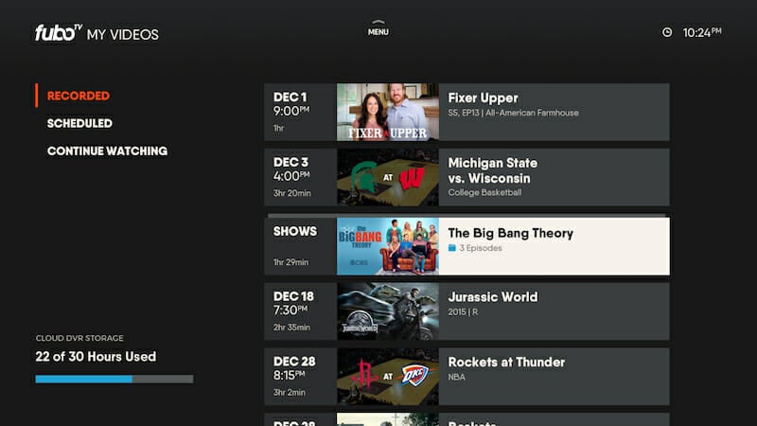
Task: Click the 22 of 30 Hours Used text
Action: click(96, 357)
